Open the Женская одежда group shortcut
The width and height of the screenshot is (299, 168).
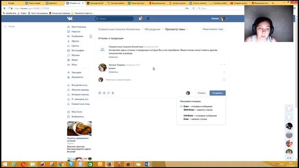(x=80, y=90)
